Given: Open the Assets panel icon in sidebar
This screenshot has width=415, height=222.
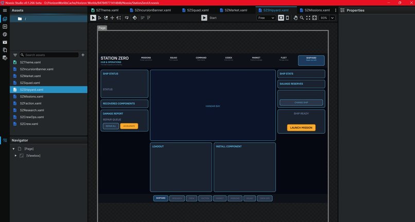Looking at the screenshot, I should coord(5,19).
